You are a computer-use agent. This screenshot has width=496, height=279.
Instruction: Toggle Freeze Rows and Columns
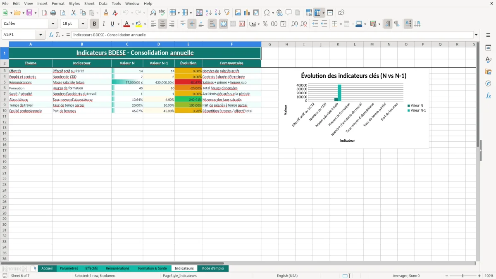317,13
